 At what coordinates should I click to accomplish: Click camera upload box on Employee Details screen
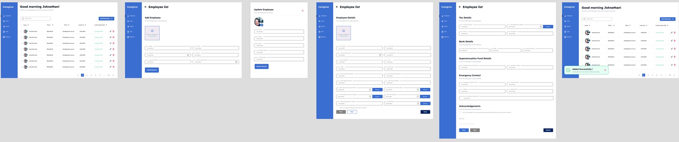coord(343,33)
